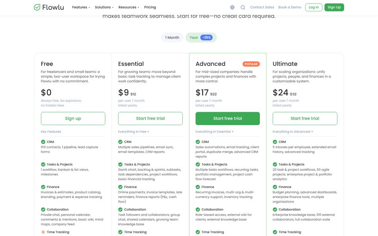Click Free plan Tasks & Projects checkmark
The image size is (378, 236).
click(43, 164)
